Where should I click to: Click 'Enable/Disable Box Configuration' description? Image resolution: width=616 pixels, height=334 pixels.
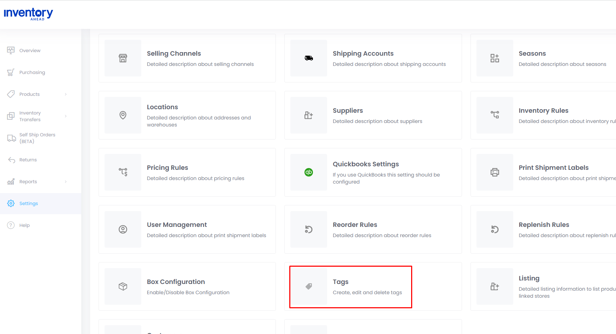tap(188, 292)
